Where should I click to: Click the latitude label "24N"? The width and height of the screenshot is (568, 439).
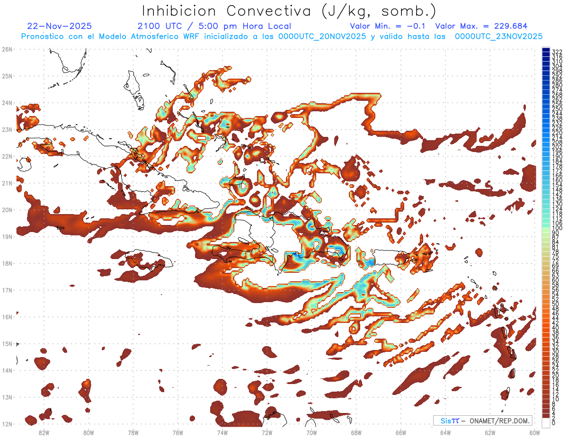(x=7, y=103)
